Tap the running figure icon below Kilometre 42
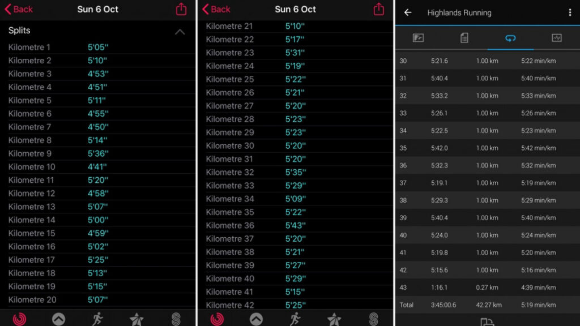This screenshot has height=326, width=580. coord(295,319)
